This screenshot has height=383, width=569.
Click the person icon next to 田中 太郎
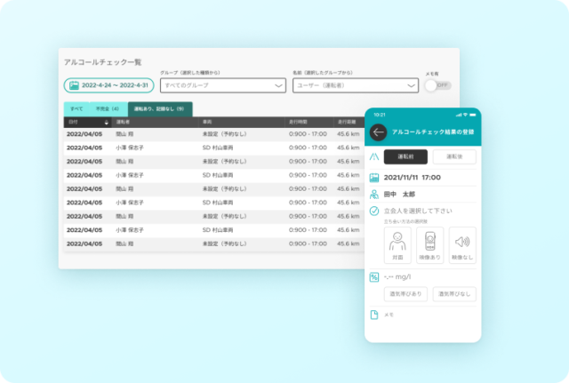point(374,194)
